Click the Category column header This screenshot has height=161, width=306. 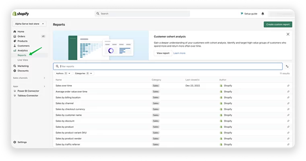tap(156, 80)
